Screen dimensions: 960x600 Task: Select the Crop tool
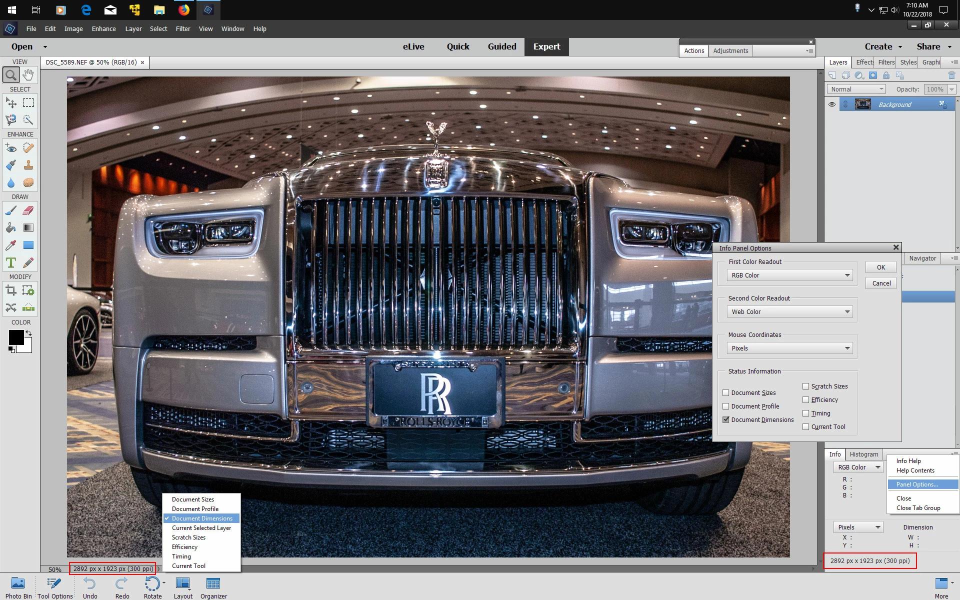(11, 290)
